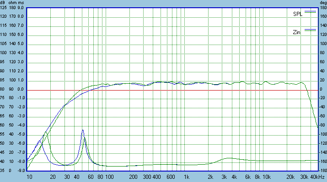
Task: Click the 10k frequency axis label
Action: click(266, 177)
